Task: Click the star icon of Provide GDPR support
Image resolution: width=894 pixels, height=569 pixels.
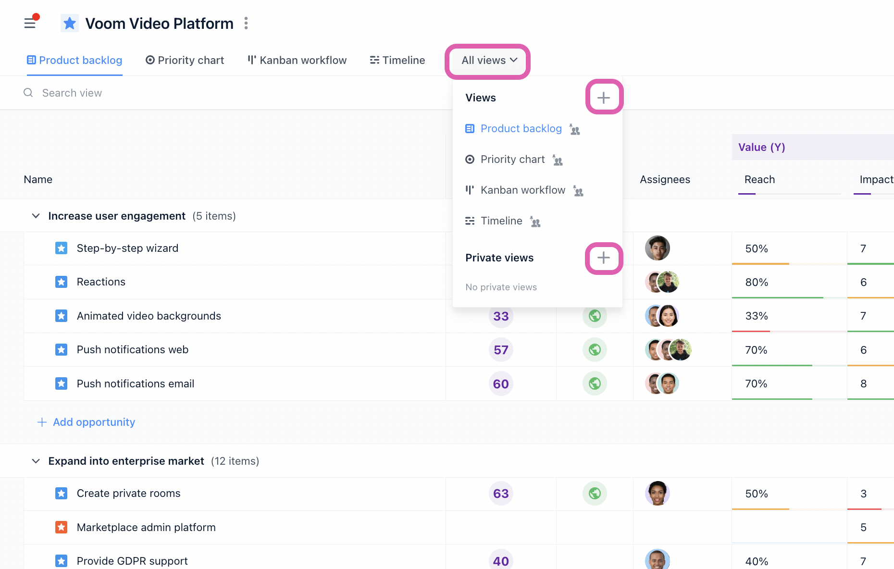Action: (61, 561)
